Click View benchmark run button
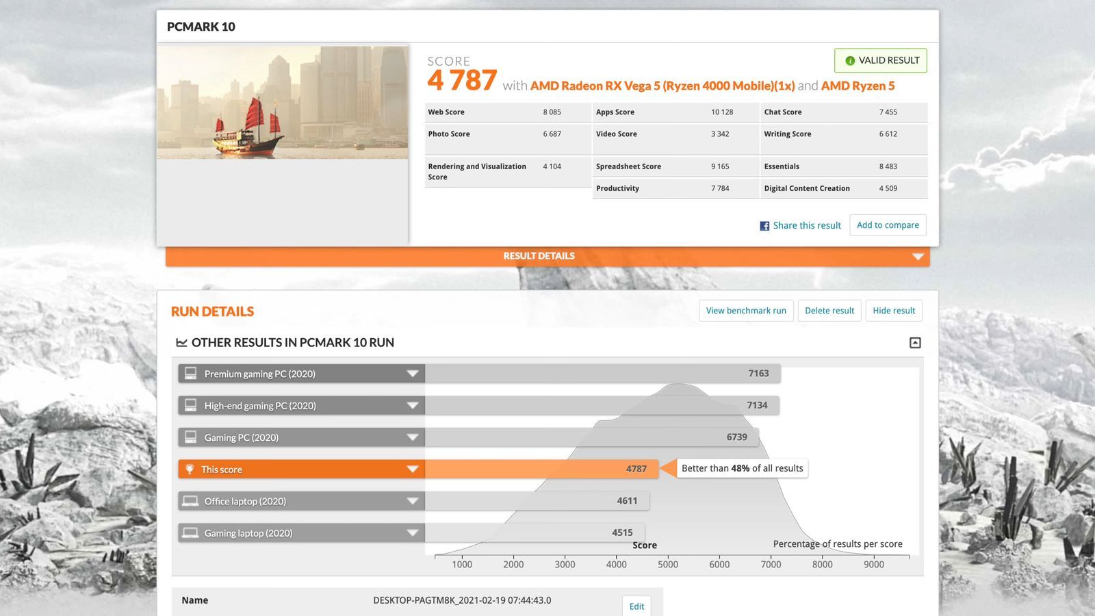Image resolution: width=1095 pixels, height=616 pixels. (746, 311)
